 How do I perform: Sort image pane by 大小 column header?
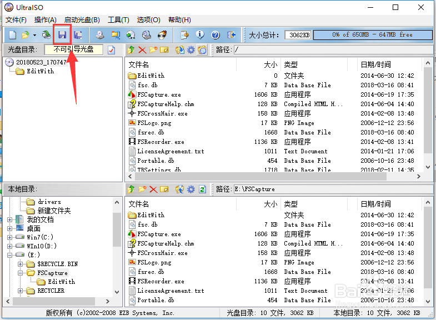259,65
